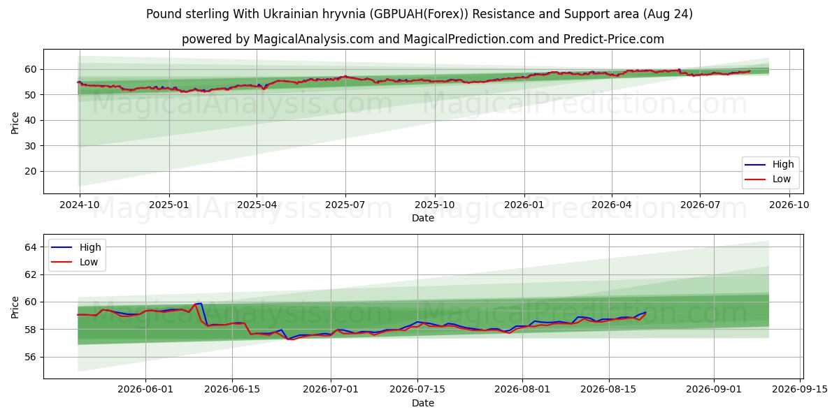The height and width of the screenshot is (419, 839).
Task: Click the '2026-10' date tick label
Action: tap(790, 206)
